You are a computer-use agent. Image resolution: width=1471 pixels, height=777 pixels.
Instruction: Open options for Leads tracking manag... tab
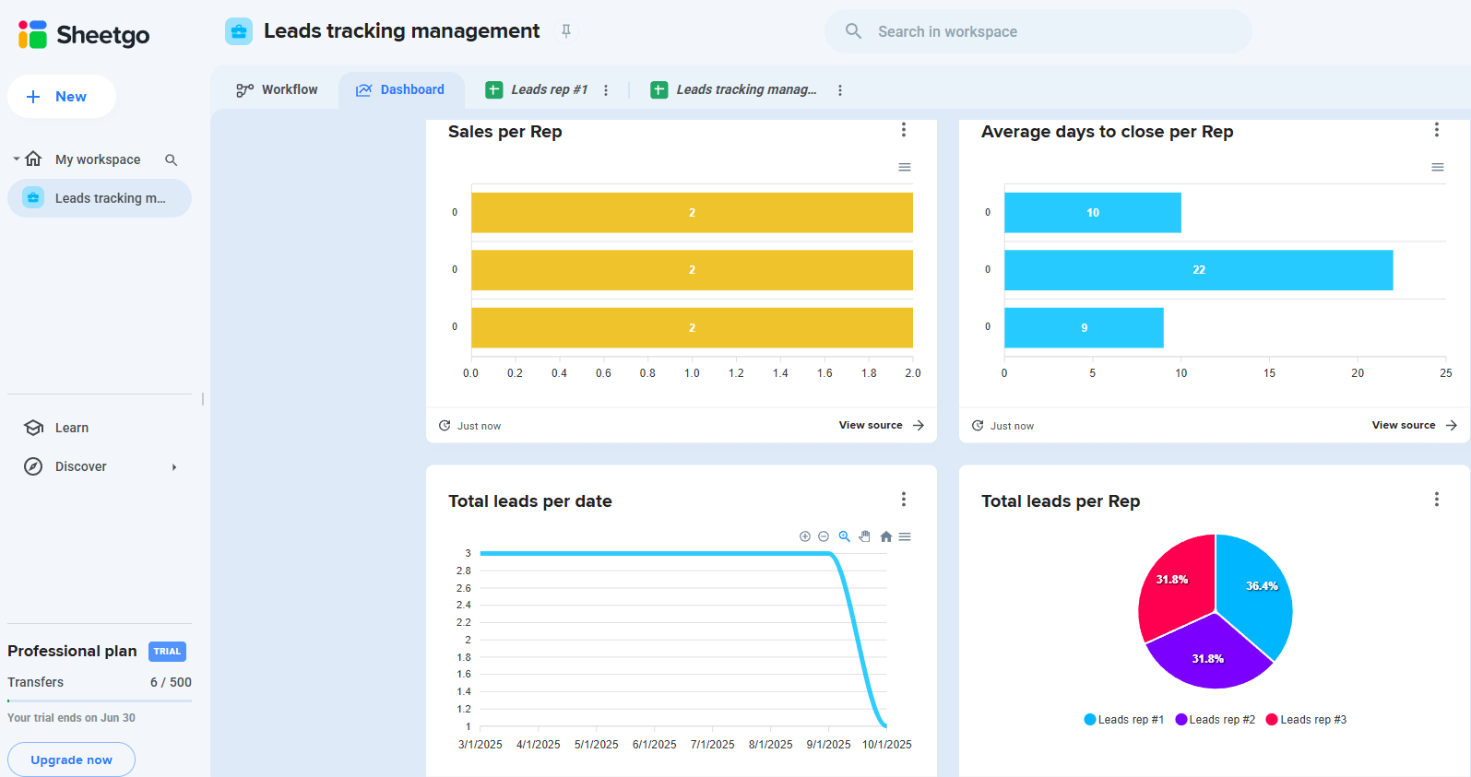pos(840,90)
